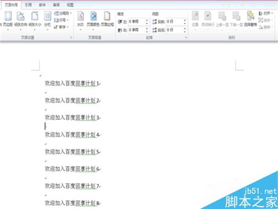278x209 pixels.
Task: Open the 页面颜色 page color picker
Action: (93, 20)
